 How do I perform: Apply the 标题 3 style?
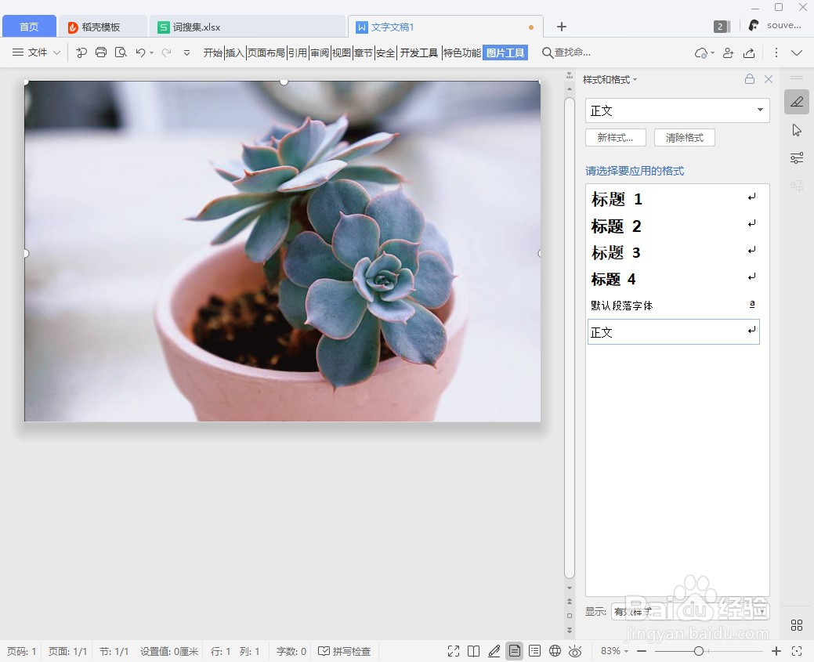pyautogui.click(x=673, y=252)
